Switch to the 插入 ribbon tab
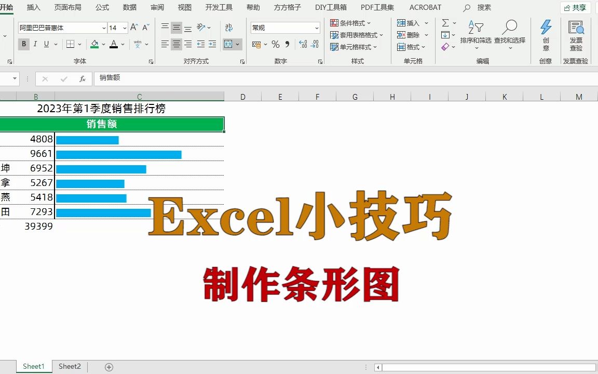Image resolution: width=598 pixels, height=374 pixels. 34,7
